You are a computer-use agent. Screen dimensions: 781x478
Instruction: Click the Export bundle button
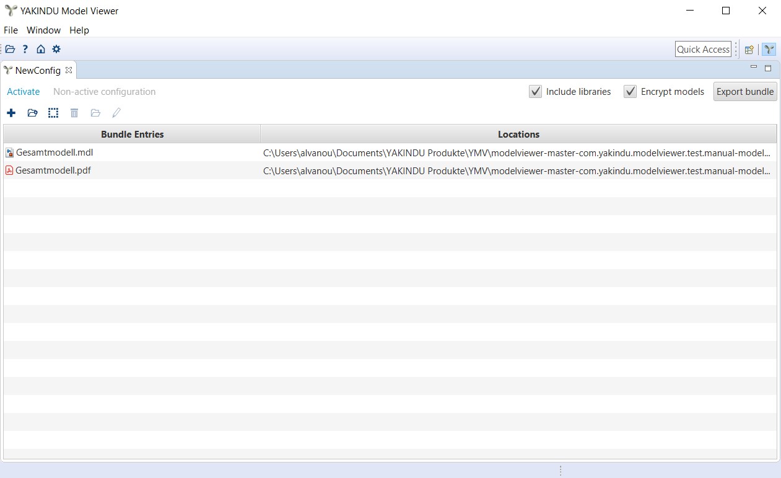click(x=745, y=92)
